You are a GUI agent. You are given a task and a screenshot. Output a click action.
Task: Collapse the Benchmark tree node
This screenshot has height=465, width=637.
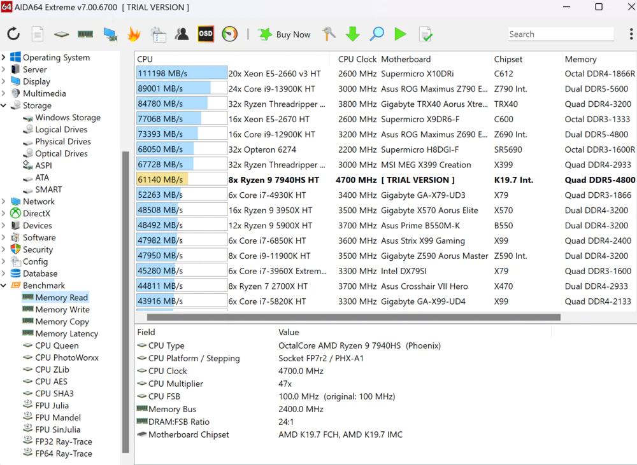[4, 285]
